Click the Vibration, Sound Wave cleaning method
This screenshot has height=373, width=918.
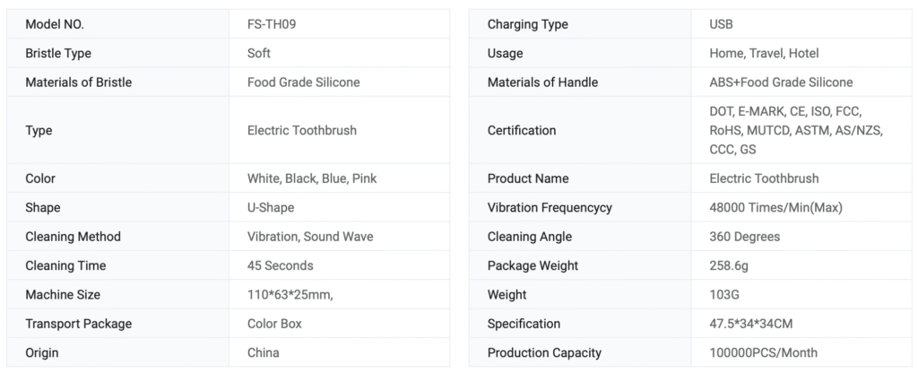[x=309, y=237]
